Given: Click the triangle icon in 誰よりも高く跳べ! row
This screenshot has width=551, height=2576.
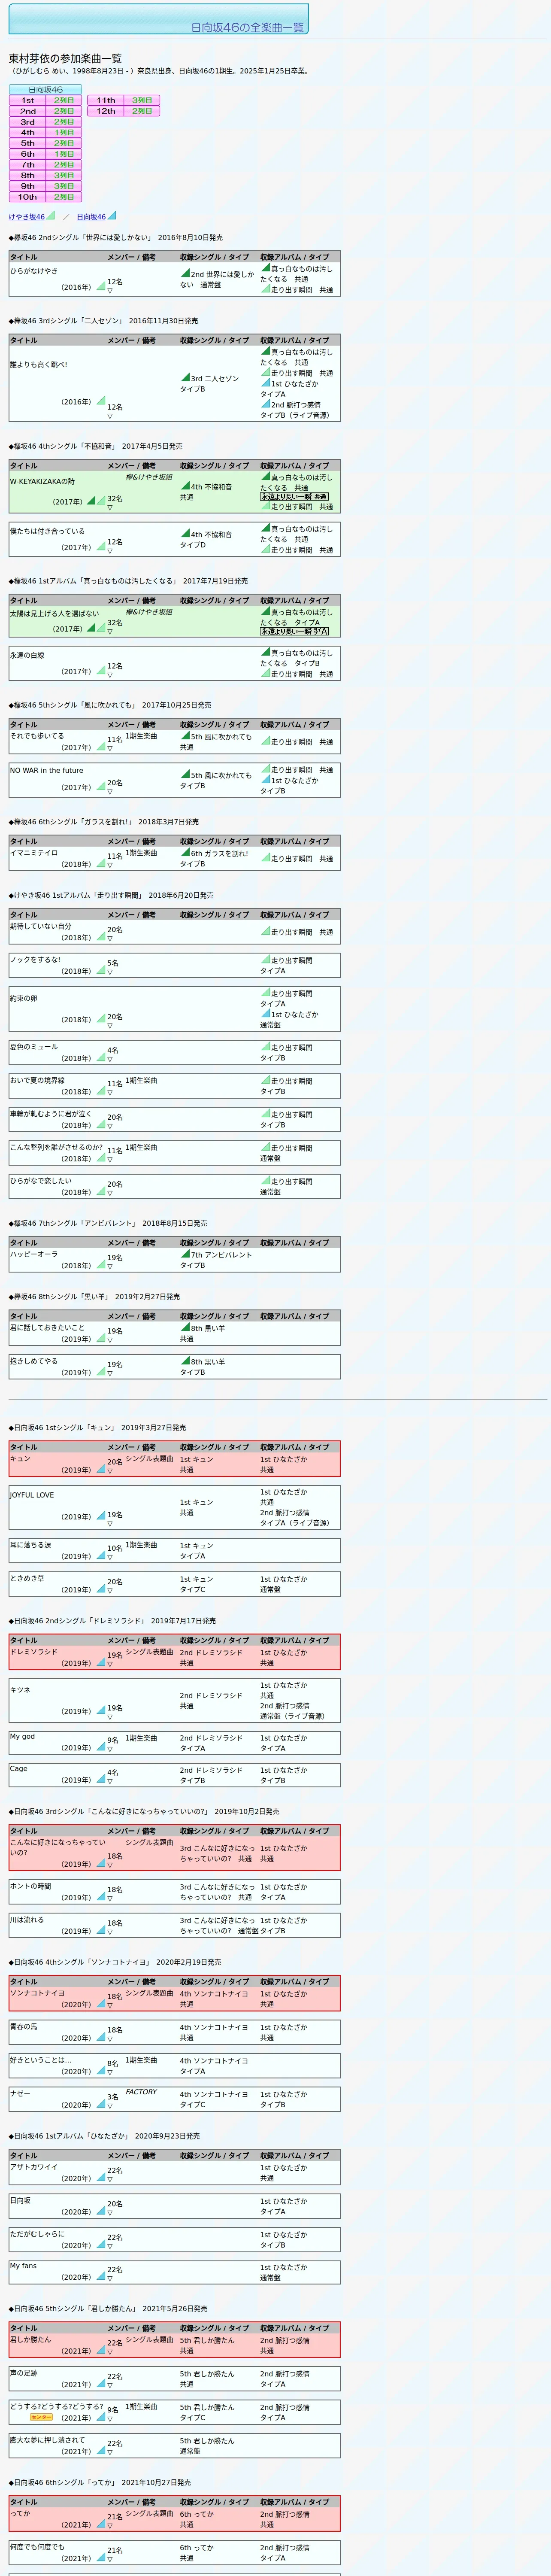Looking at the screenshot, I should pyautogui.click(x=100, y=401).
